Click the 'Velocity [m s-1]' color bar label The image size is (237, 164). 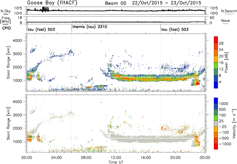234,123
